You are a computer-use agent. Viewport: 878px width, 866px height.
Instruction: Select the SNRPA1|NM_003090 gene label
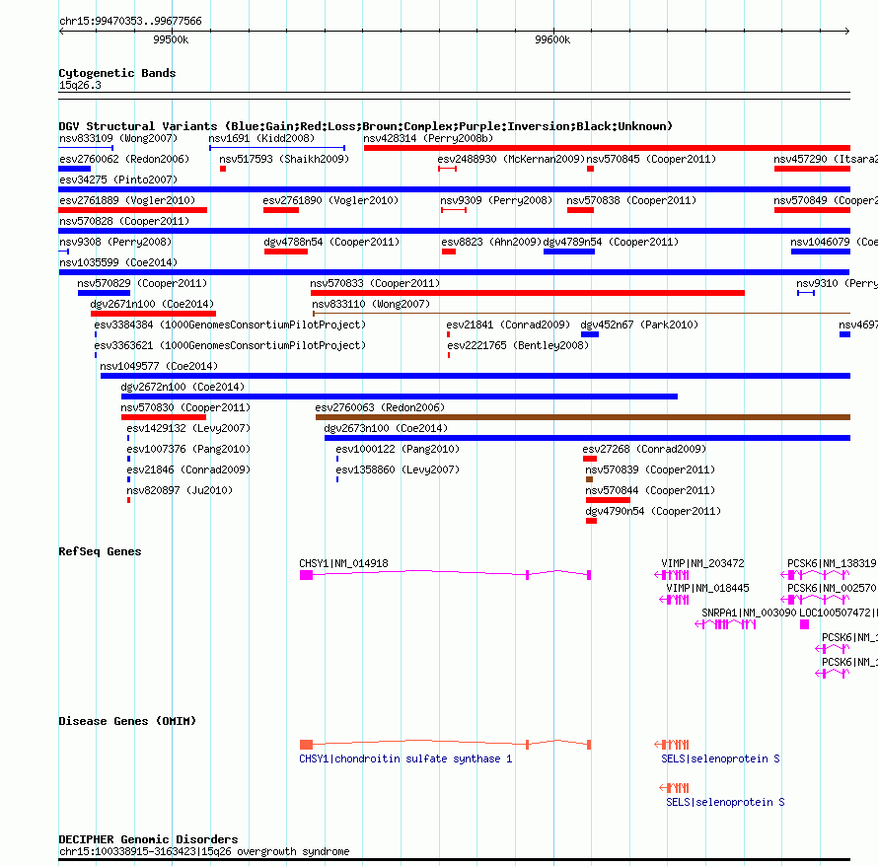click(x=749, y=613)
